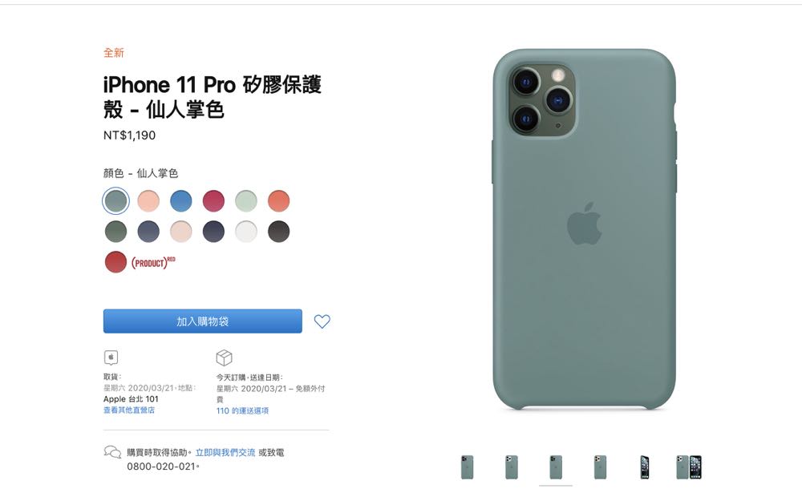Add the case to bag with 加入購物袋

coord(203,321)
